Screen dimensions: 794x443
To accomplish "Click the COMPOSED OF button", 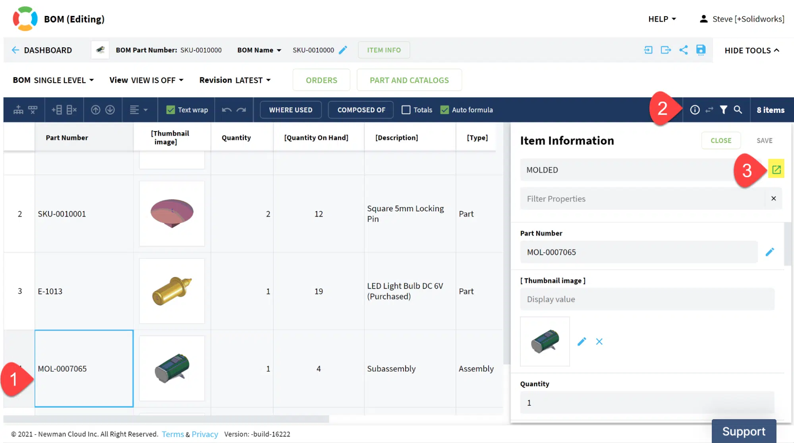I will tap(361, 110).
